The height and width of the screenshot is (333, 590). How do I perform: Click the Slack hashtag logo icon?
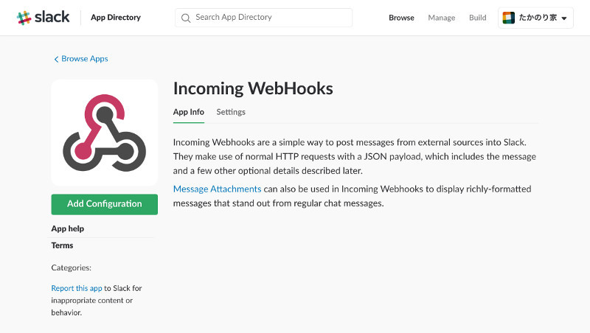(x=24, y=18)
